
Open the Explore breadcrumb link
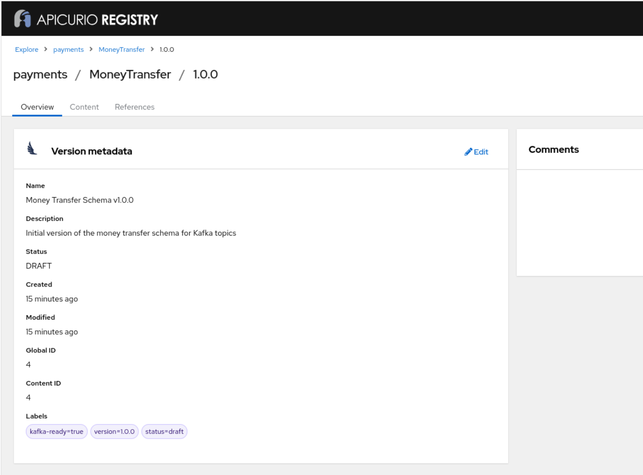(x=27, y=49)
